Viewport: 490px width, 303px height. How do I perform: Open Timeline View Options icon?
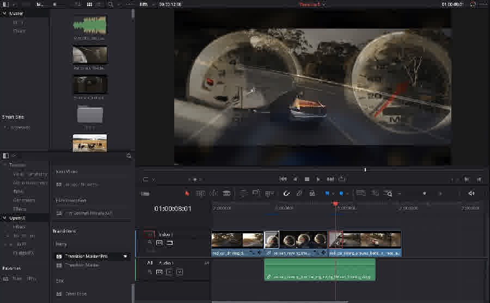pos(145,194)
